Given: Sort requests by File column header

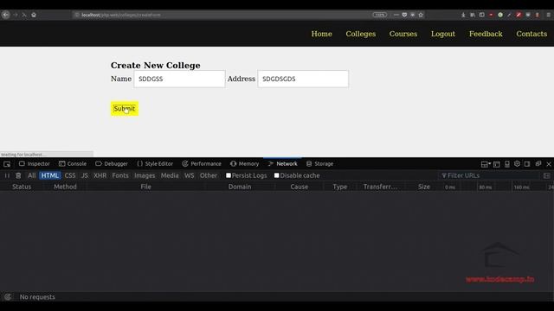Looking at the screenshot, I should (145, 187).
